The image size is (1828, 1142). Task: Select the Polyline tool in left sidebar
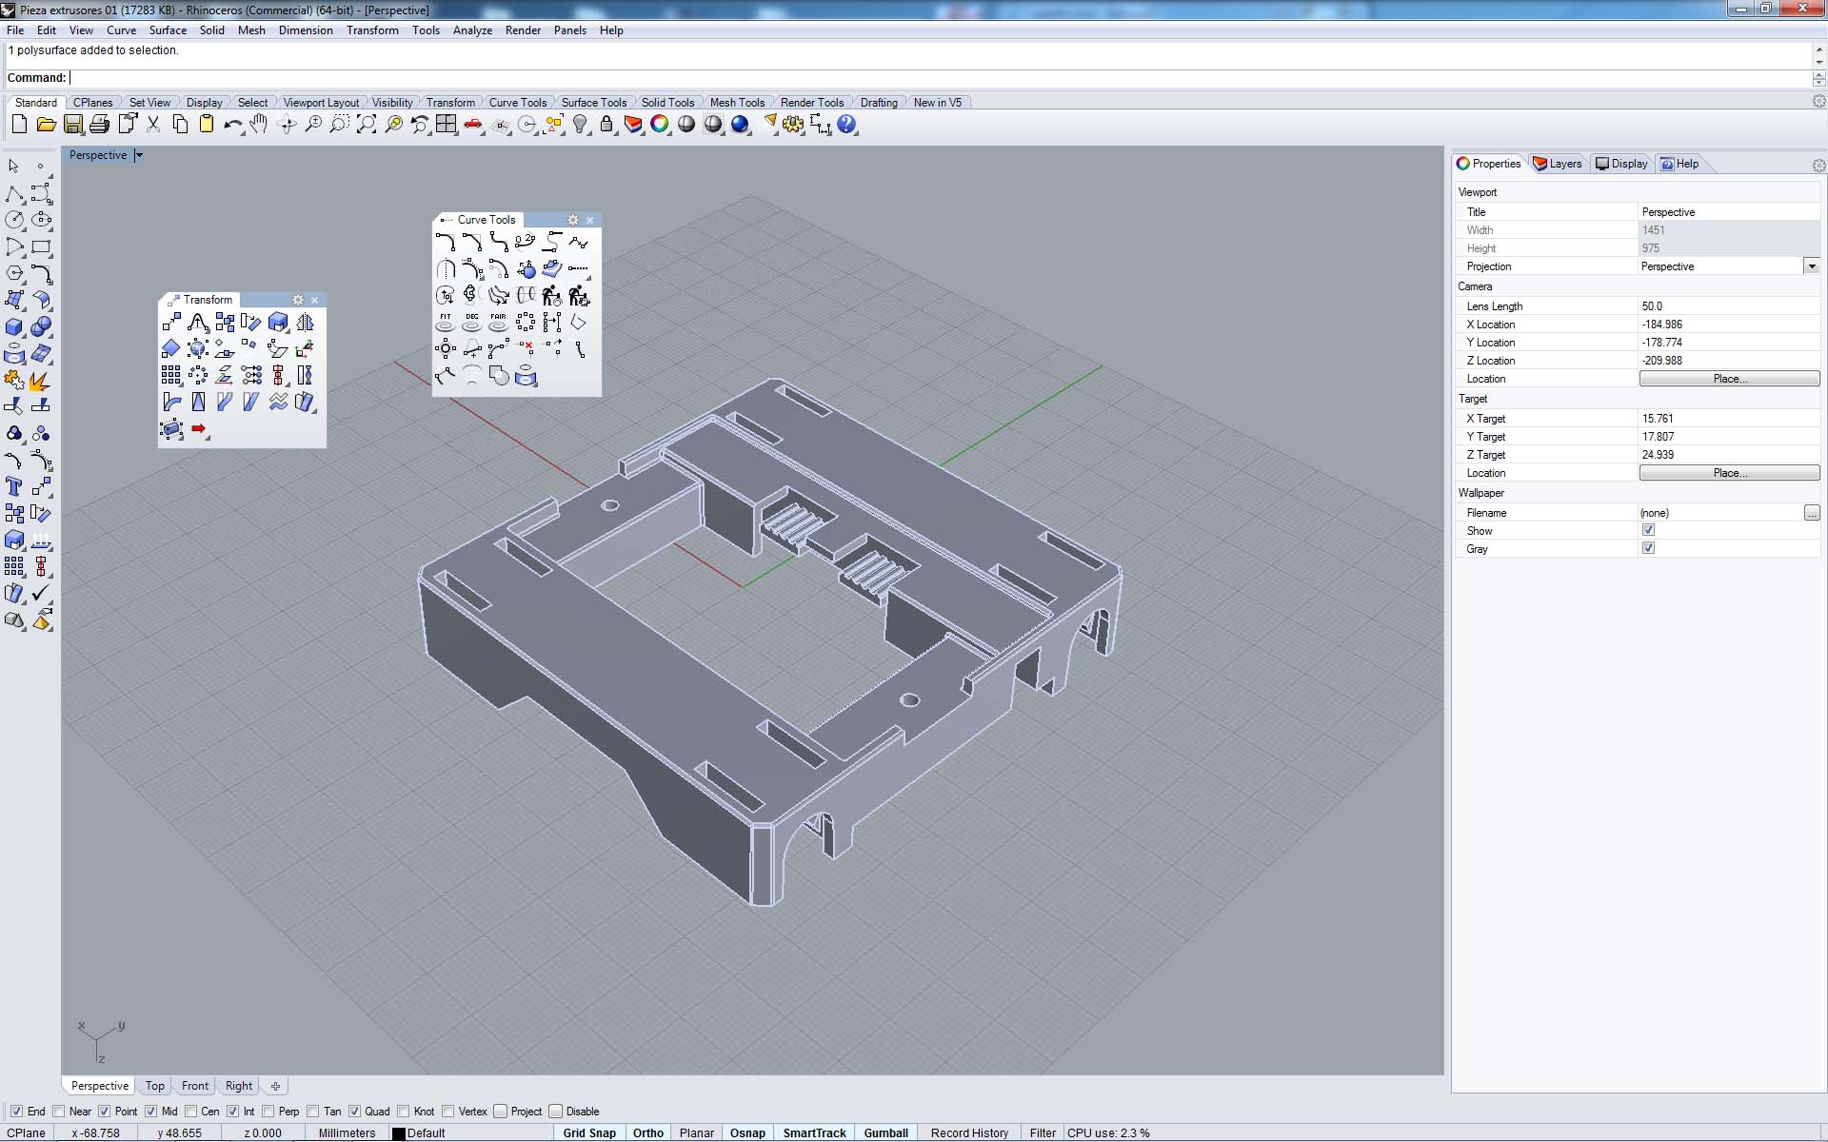(x=14, y=194)
